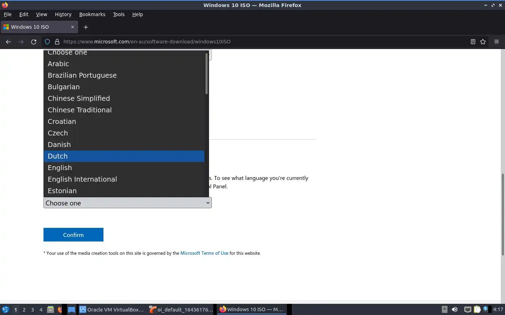Choose Estonian from the list

pos(124,191)
